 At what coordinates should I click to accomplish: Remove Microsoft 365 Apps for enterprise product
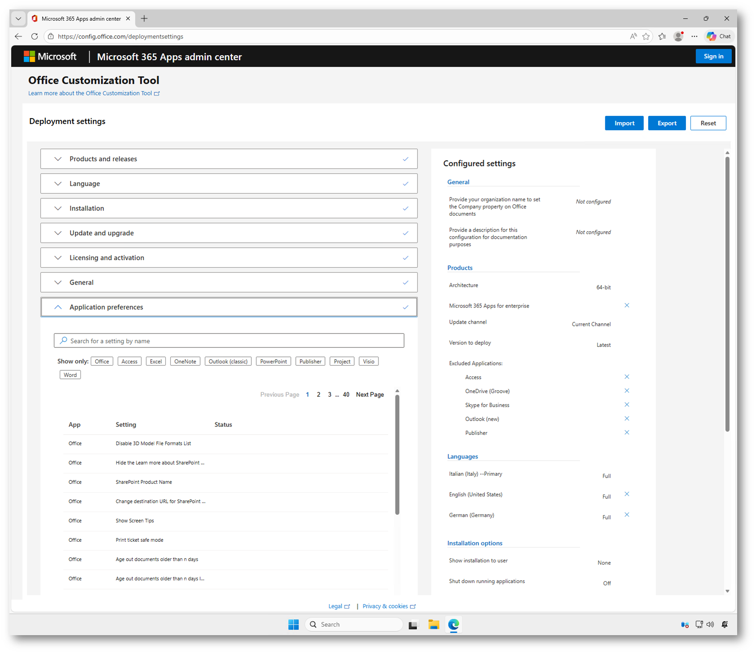(627, 305)
